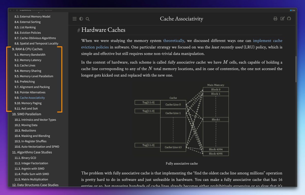Follow the 'theoretically' link

(174, 41)
